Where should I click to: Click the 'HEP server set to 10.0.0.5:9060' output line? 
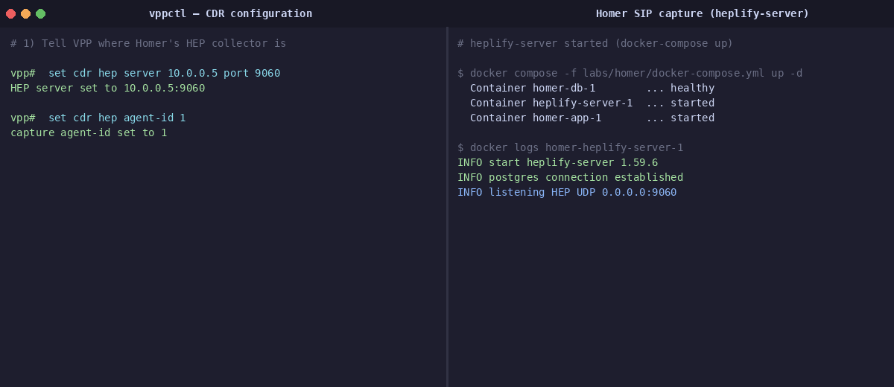pos(107,88)
